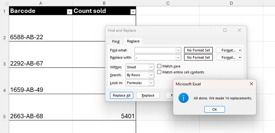The image size is (275, 133).
Task: Enable Match entire cell contents checkbox
Action: [159, 72]
